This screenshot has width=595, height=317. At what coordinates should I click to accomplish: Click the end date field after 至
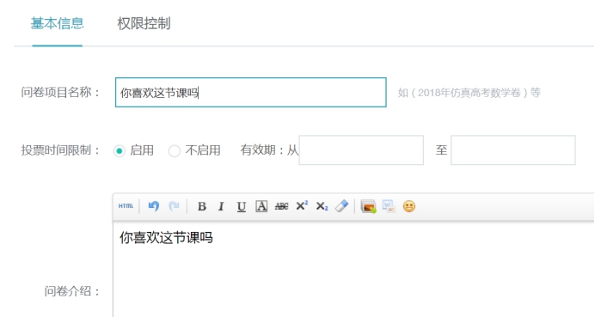click(x=513, y=150)
